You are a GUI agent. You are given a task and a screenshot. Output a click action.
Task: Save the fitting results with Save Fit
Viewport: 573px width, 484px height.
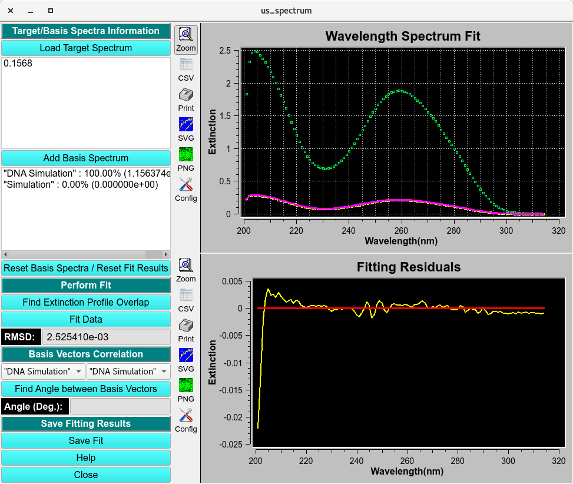[x=86, y=440]
